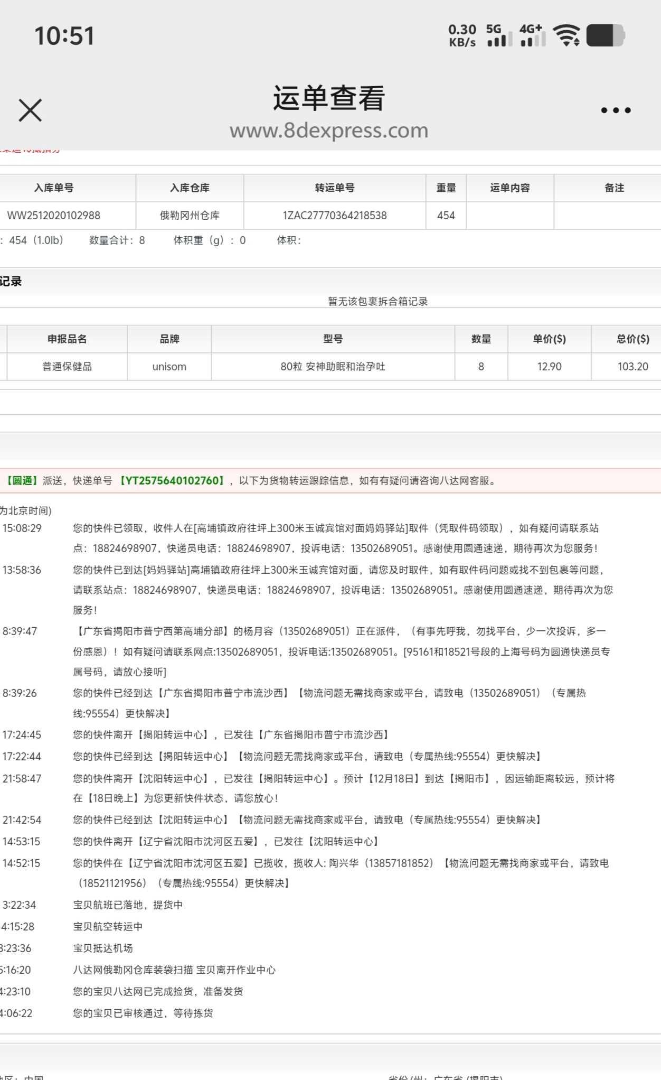661x1080 pixels.
Task: Close the 运单查看 webview page
Action: coord(30,110)
